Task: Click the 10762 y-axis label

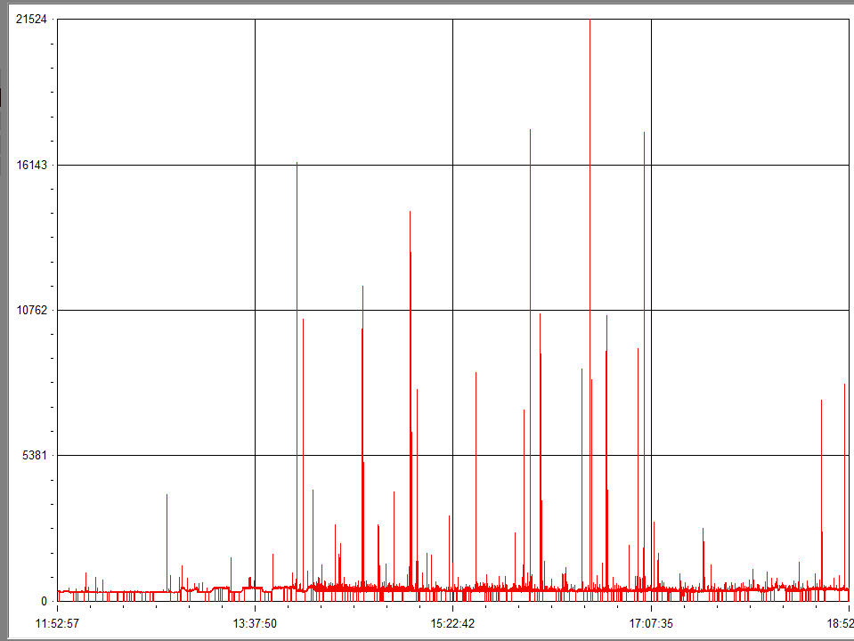Action: coord(31,310)
